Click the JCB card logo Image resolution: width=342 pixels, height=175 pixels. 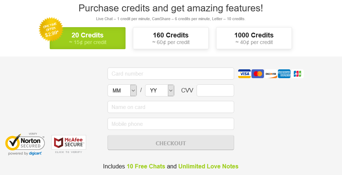[297, 74]
